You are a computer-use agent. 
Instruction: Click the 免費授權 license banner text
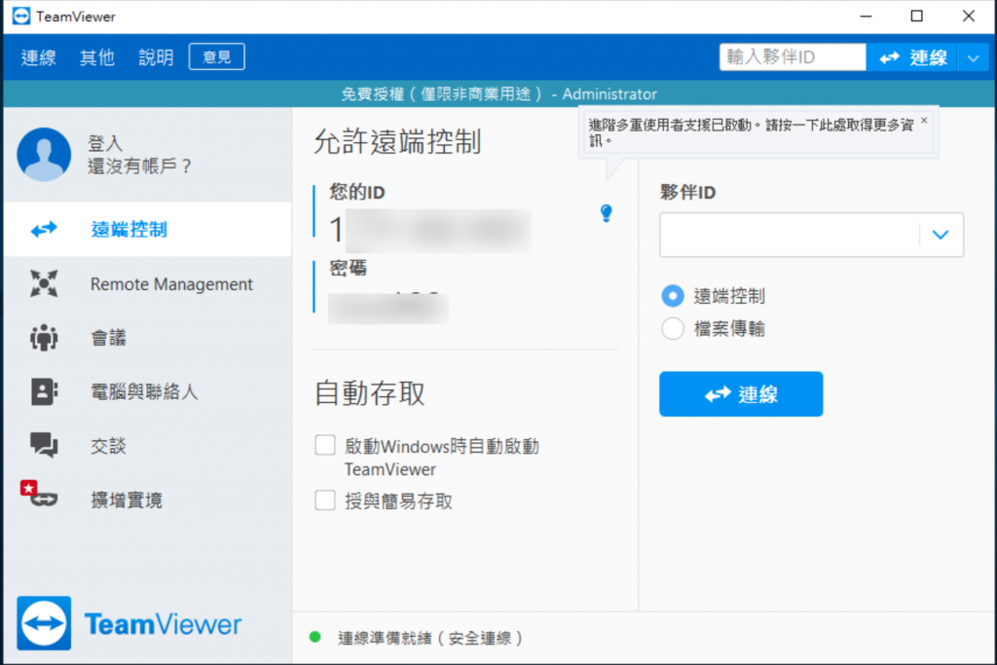pos(499,94)
